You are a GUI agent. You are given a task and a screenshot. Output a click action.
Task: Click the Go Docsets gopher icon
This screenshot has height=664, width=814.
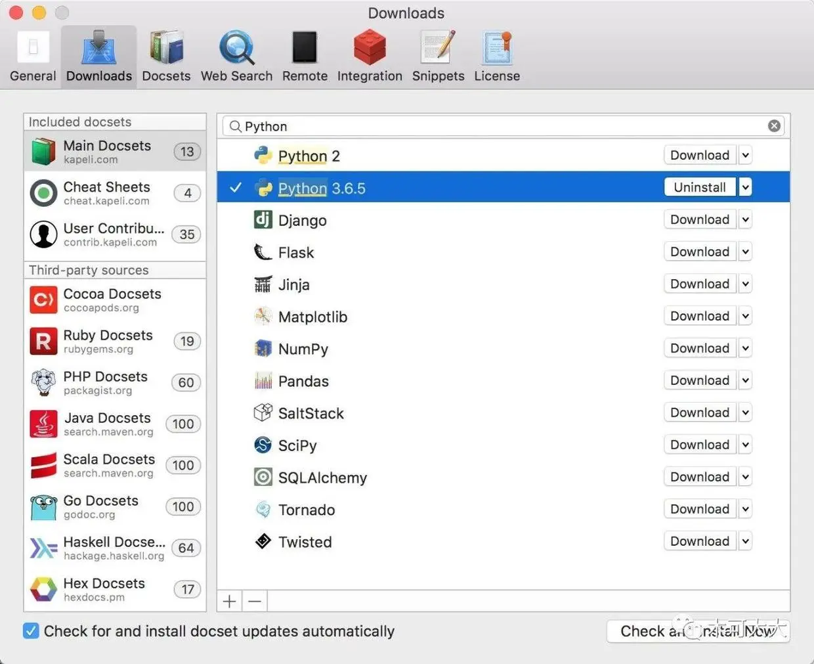click(43, 507)
